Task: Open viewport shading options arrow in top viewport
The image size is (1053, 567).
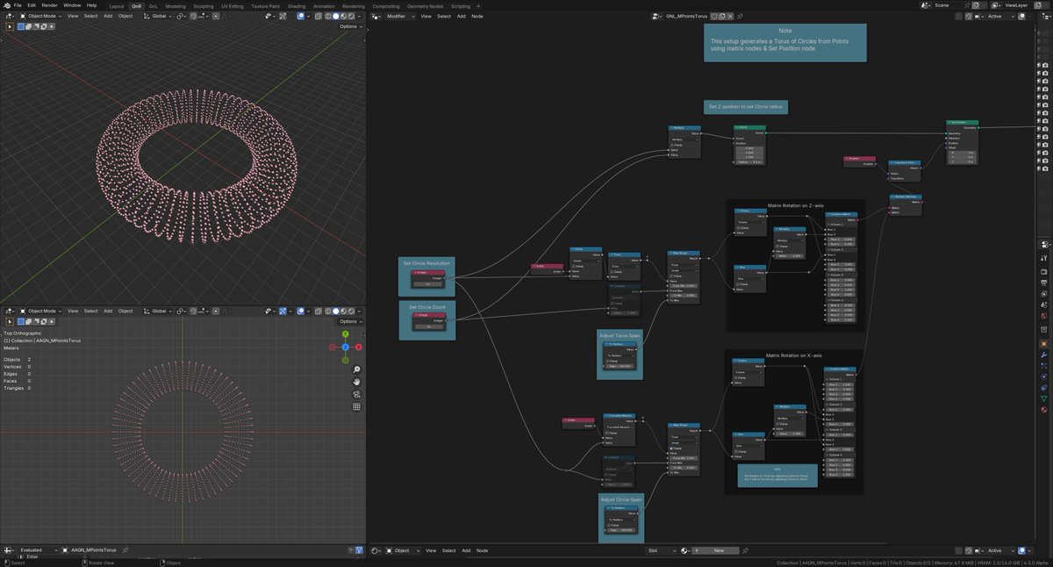Action: point(360,16)
